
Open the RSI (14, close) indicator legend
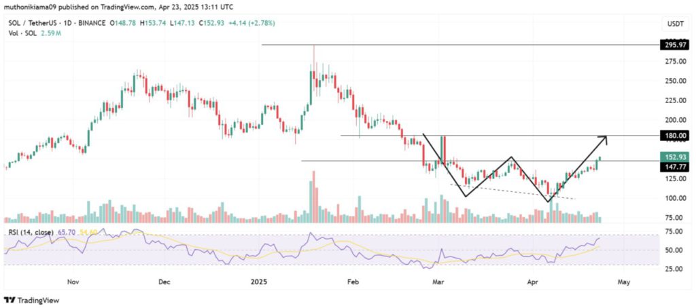click(31, 232)
